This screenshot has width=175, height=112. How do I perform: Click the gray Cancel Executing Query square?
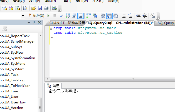[55, 15]
